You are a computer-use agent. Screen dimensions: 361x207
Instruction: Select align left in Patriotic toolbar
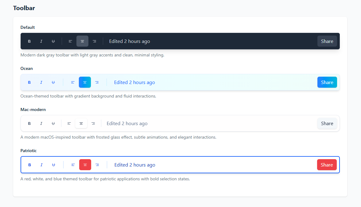click(73, 165)
